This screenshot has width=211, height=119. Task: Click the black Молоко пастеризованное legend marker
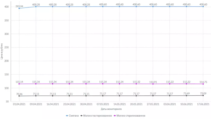tap(81, 116)
